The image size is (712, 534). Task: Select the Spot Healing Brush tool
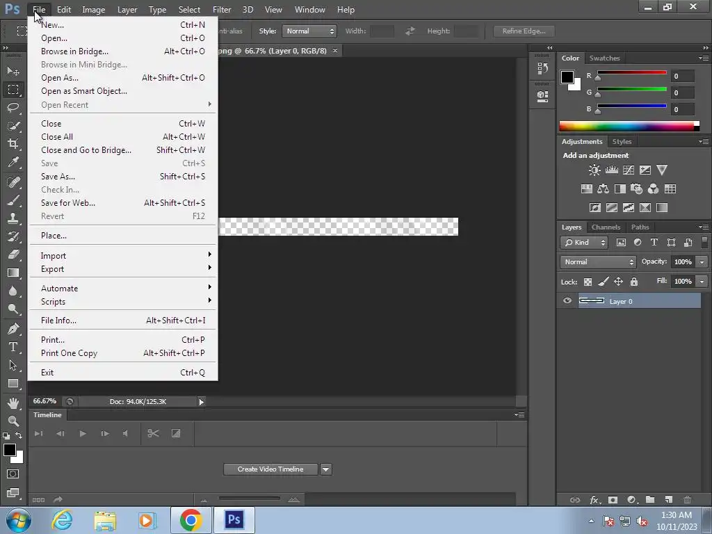[13, 182]
